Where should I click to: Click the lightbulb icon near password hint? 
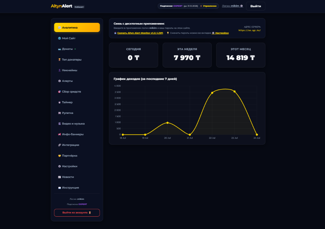point(168,33)
